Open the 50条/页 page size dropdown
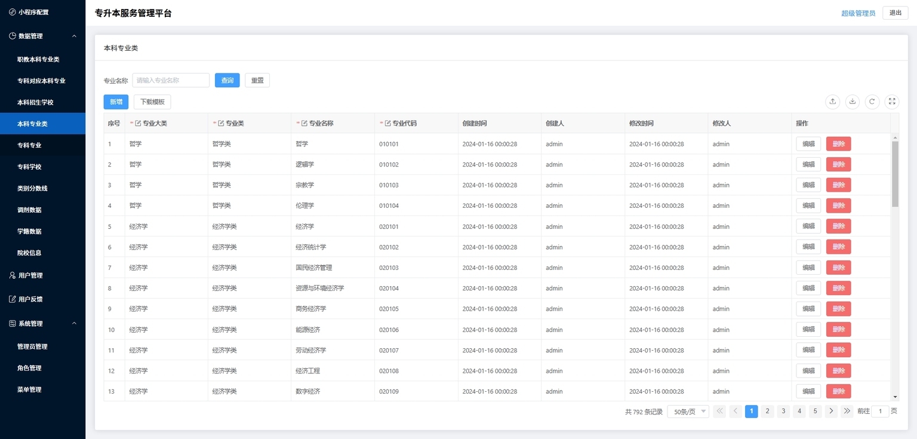The image size is (917, 439). pos(688,412)
